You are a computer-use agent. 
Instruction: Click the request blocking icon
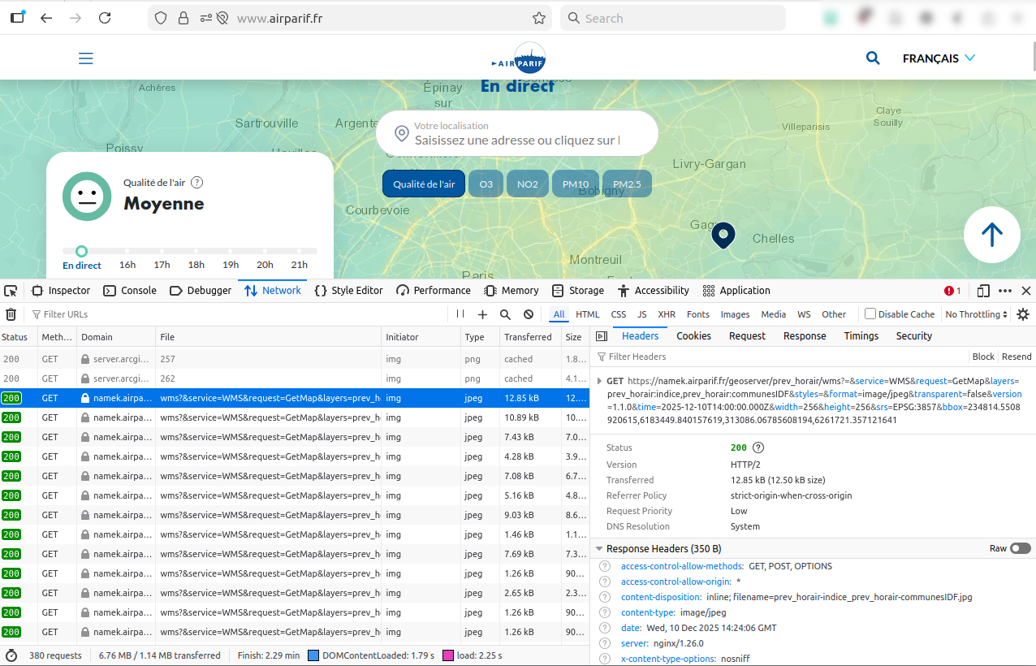click(529, 314)
